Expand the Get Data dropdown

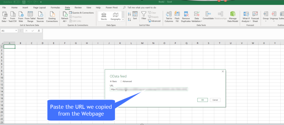pyautogui.click(x=4, y=21)
